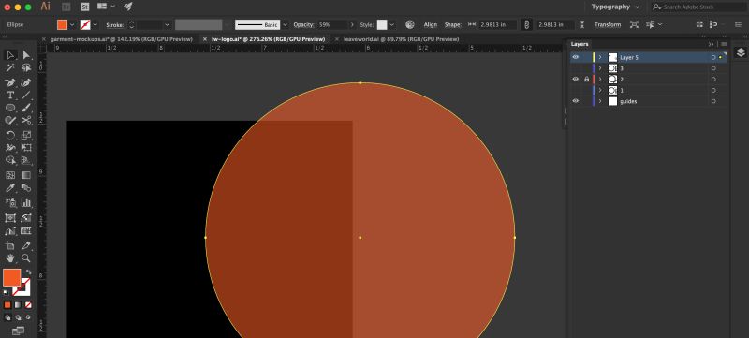The width and height of the screenshot is (749, 338).
Task: Select the Eyedropper tool
Action: 10,188
